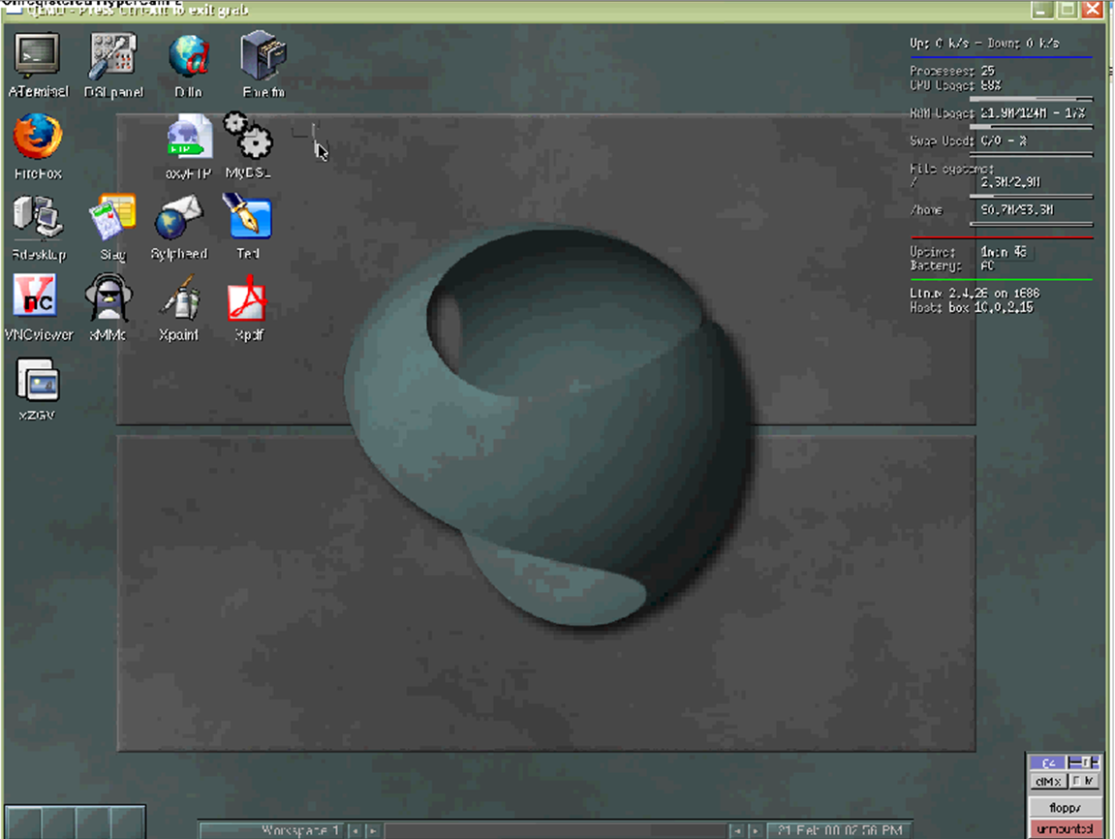This screenshot has height=839, width=1115.
Task: Open the axyFTP client icon
Action: [x=188, y=138]
